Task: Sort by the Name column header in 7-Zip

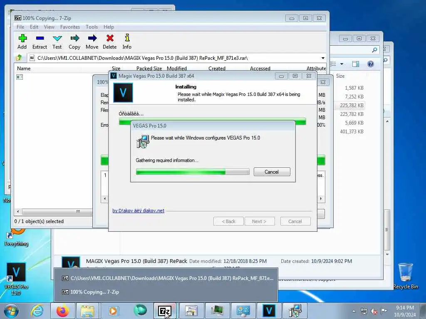Action: pyautogui.click(x=24, y=69)
